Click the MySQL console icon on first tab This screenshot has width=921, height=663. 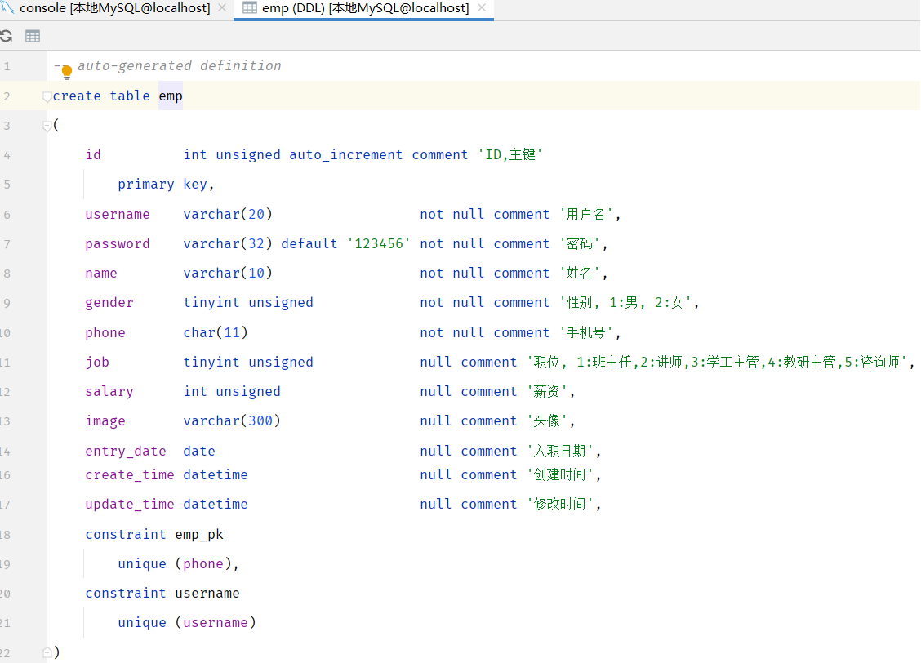point(6,8)
